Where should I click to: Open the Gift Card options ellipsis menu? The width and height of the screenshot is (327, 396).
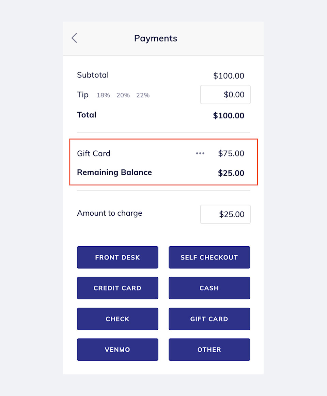(200, 153)
